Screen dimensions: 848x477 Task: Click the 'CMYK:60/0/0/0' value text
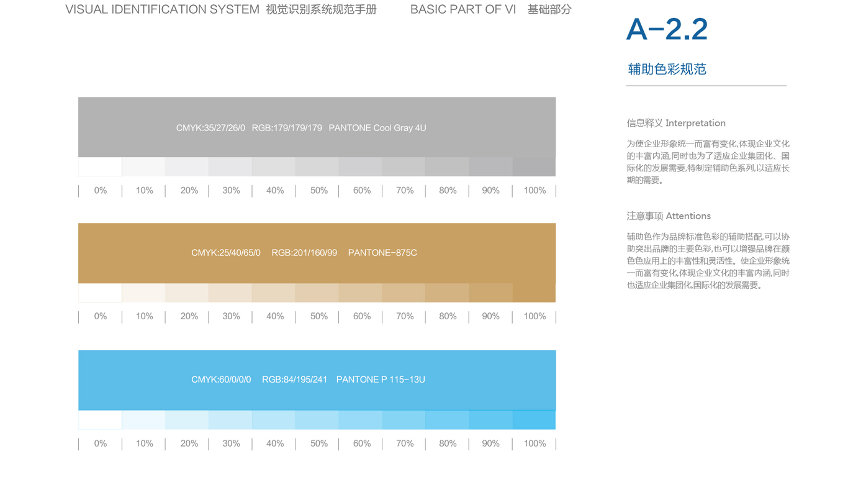pyautogui.click(x=221, y=379)
